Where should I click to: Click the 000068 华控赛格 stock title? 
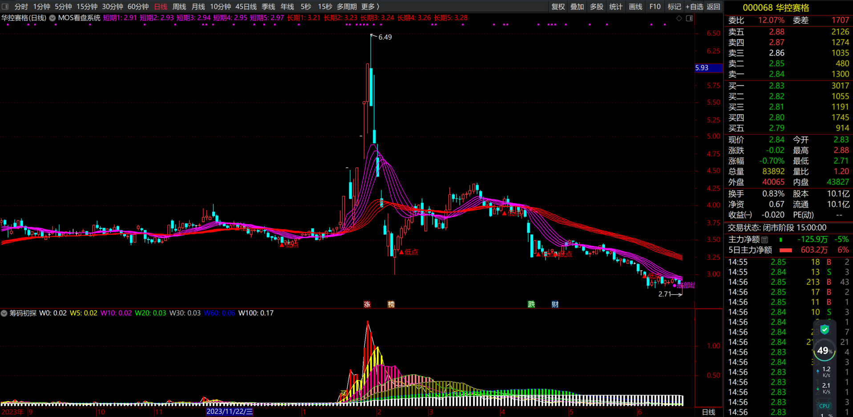(776, 8)
